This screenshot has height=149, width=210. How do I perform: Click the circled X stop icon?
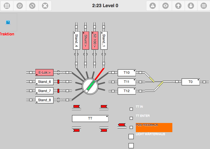click(x=45, y=6)
